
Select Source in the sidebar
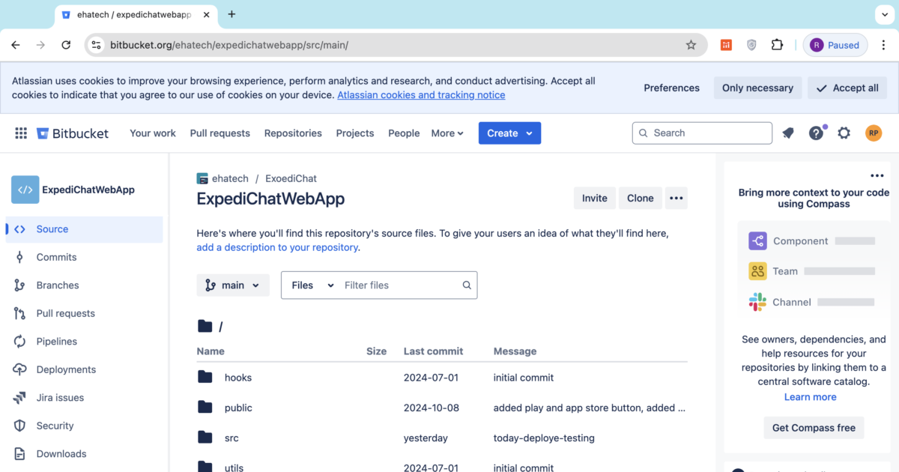pyautogui.click(x=84, y=229)
